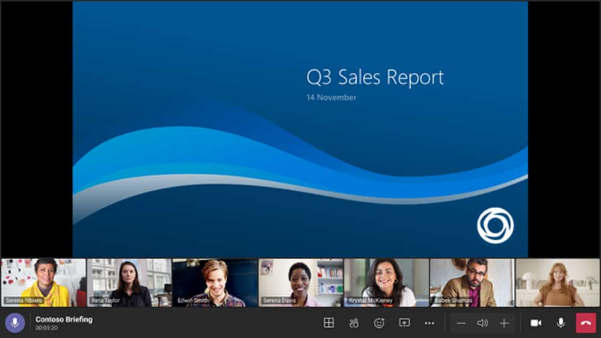Increase the volume with the plus button
601x338 pixels.
point(504,324)
